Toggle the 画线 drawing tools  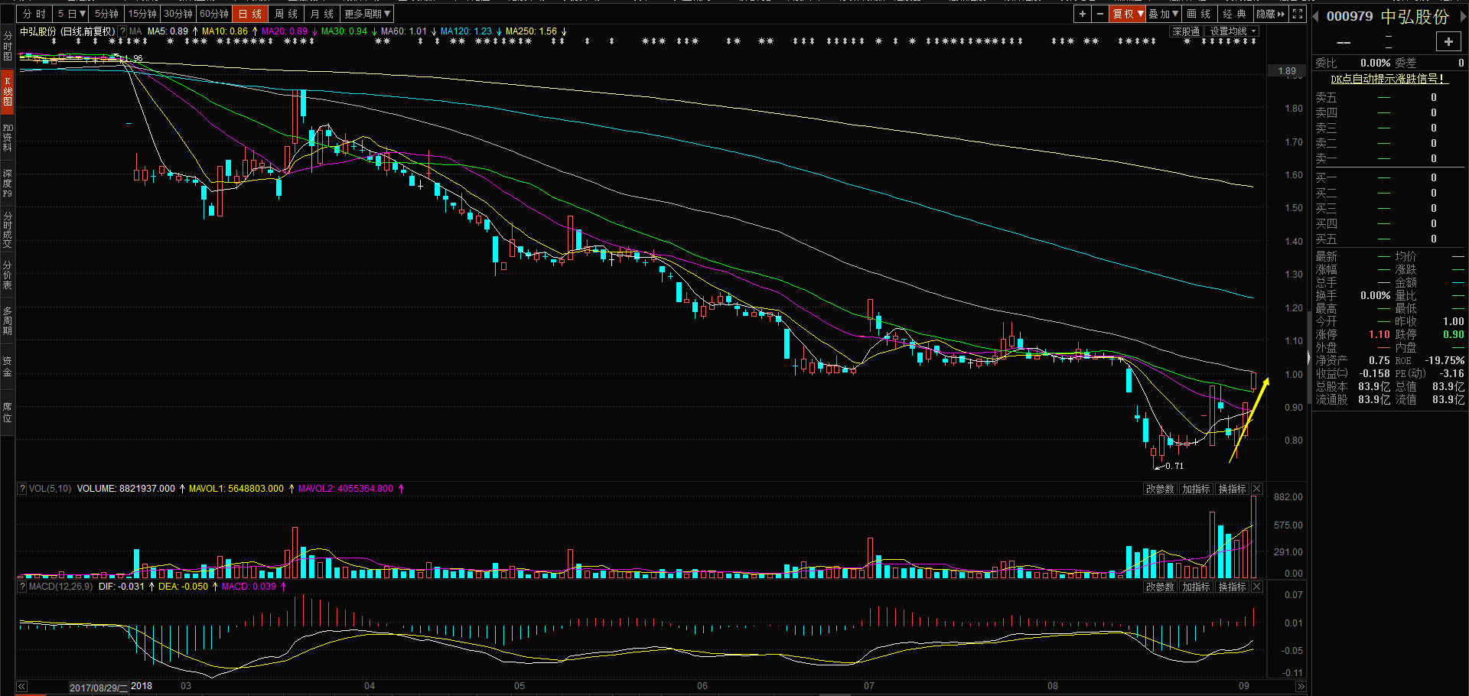(1199, 14)
